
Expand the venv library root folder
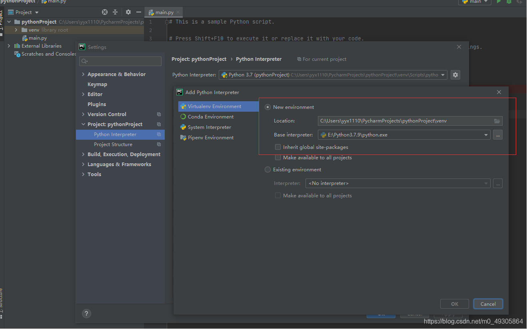(x=16, y=30)
